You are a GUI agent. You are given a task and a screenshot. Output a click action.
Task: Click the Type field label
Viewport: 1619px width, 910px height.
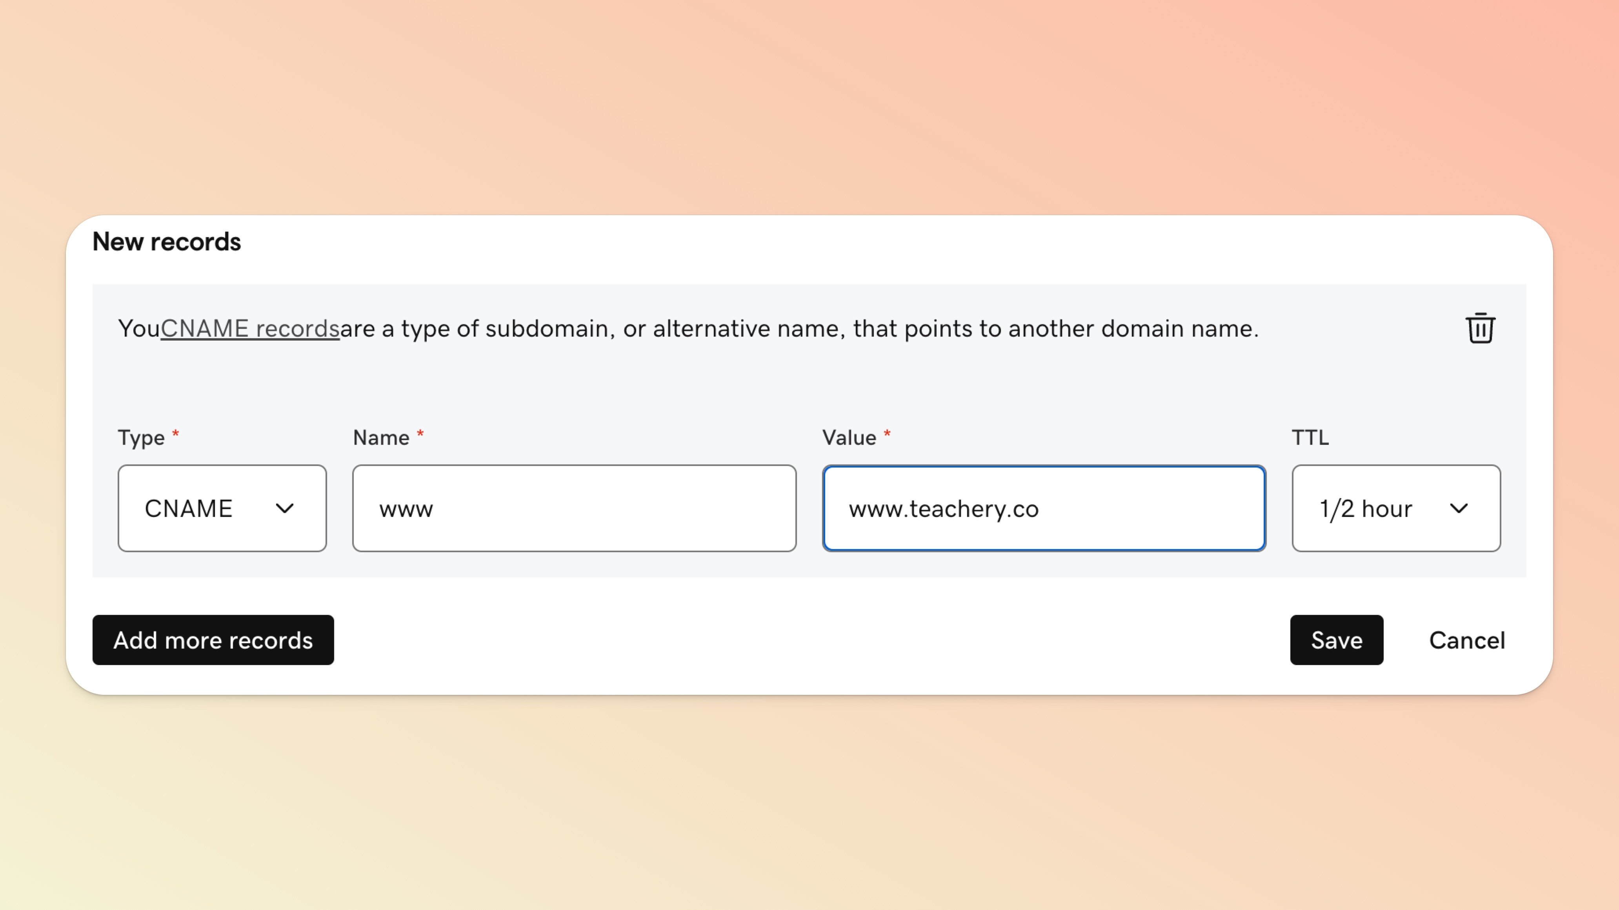[142, 438]
